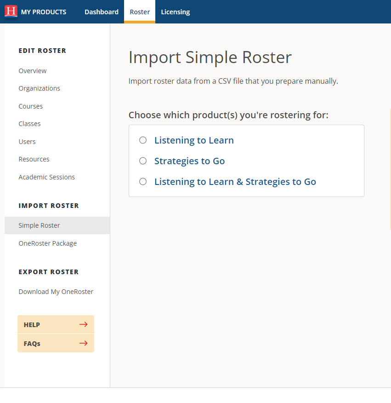Viewport: 391px width, 403px height.
Task: Select the Listening to Learn & Strategies to Go option
Action: (x=143, y=182)
